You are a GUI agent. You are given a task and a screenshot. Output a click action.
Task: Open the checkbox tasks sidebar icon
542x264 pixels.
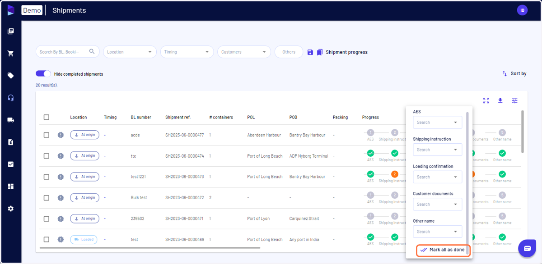coord(11,164)
